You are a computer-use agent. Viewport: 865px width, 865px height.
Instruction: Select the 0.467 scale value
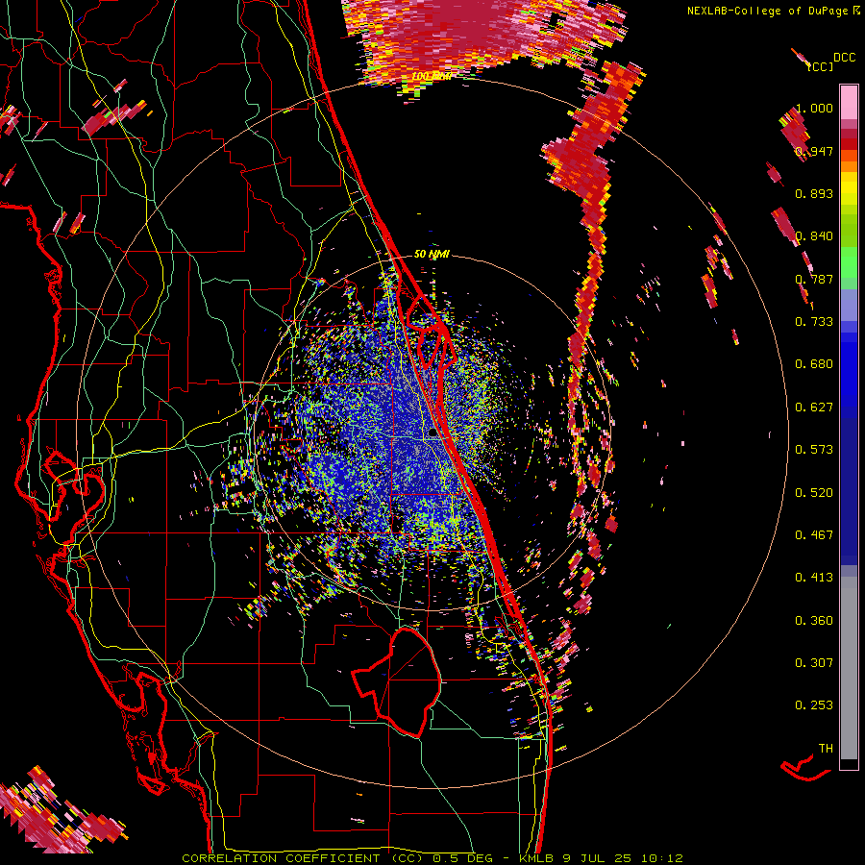coord(814,535)
